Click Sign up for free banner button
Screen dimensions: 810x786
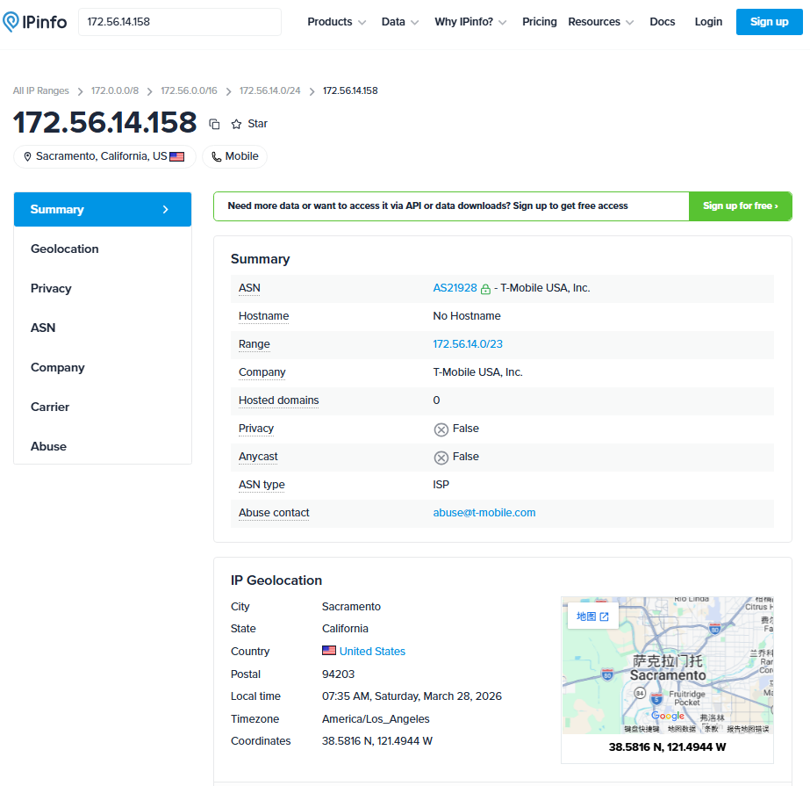740,206
